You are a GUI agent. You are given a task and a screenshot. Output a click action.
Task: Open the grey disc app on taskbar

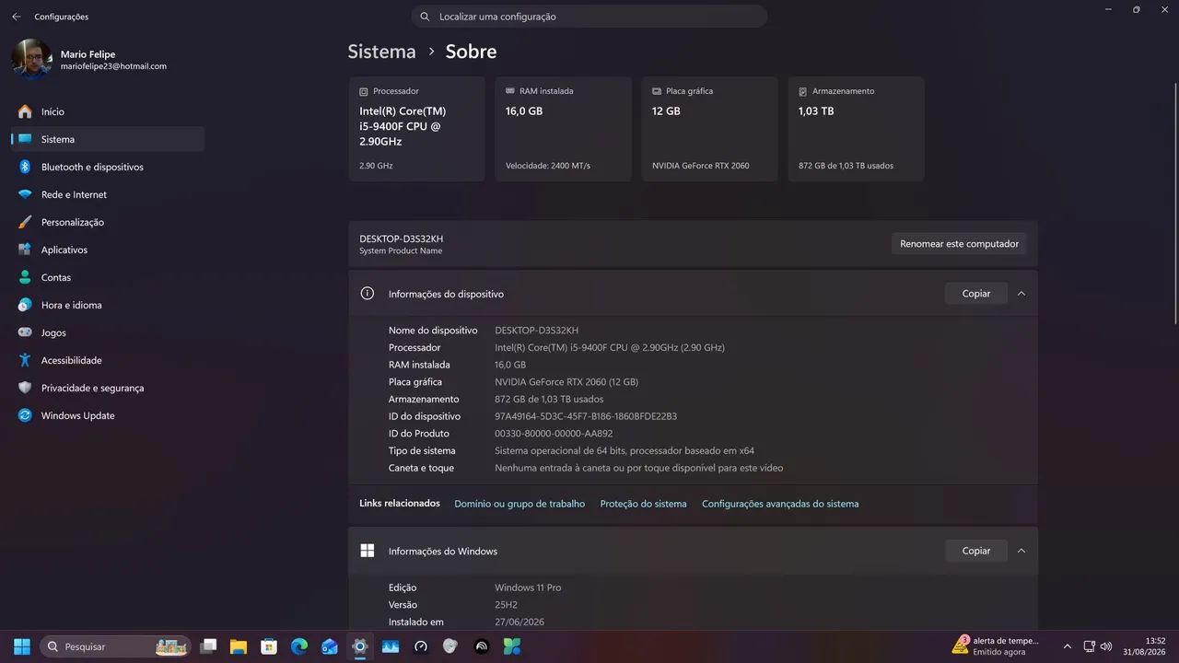(x=450, y=646)
